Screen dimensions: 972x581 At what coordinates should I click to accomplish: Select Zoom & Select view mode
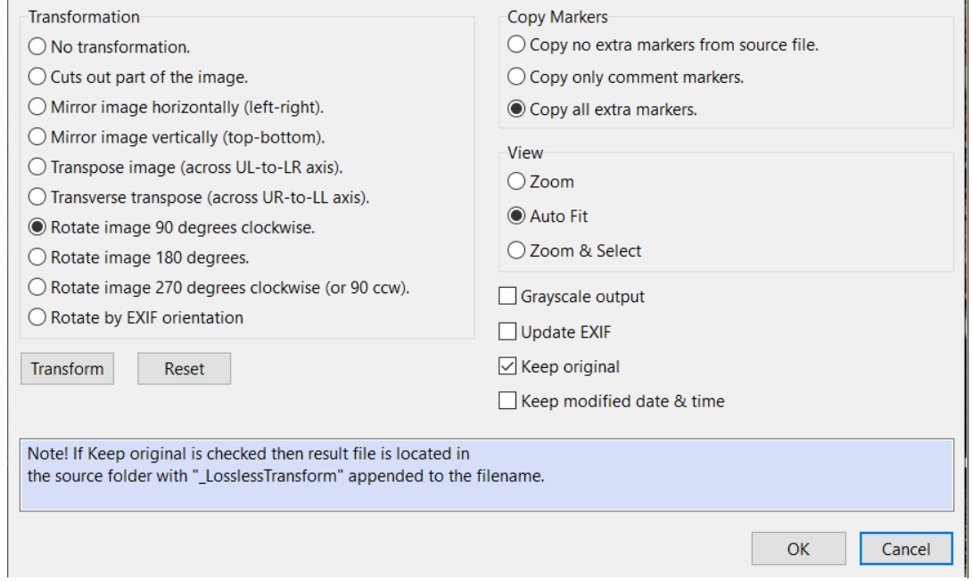point(516,251)
